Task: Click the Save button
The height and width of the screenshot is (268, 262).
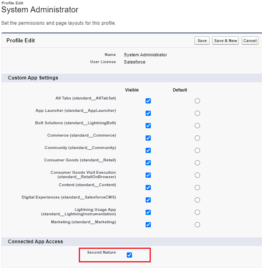Action: click(202, 41)
